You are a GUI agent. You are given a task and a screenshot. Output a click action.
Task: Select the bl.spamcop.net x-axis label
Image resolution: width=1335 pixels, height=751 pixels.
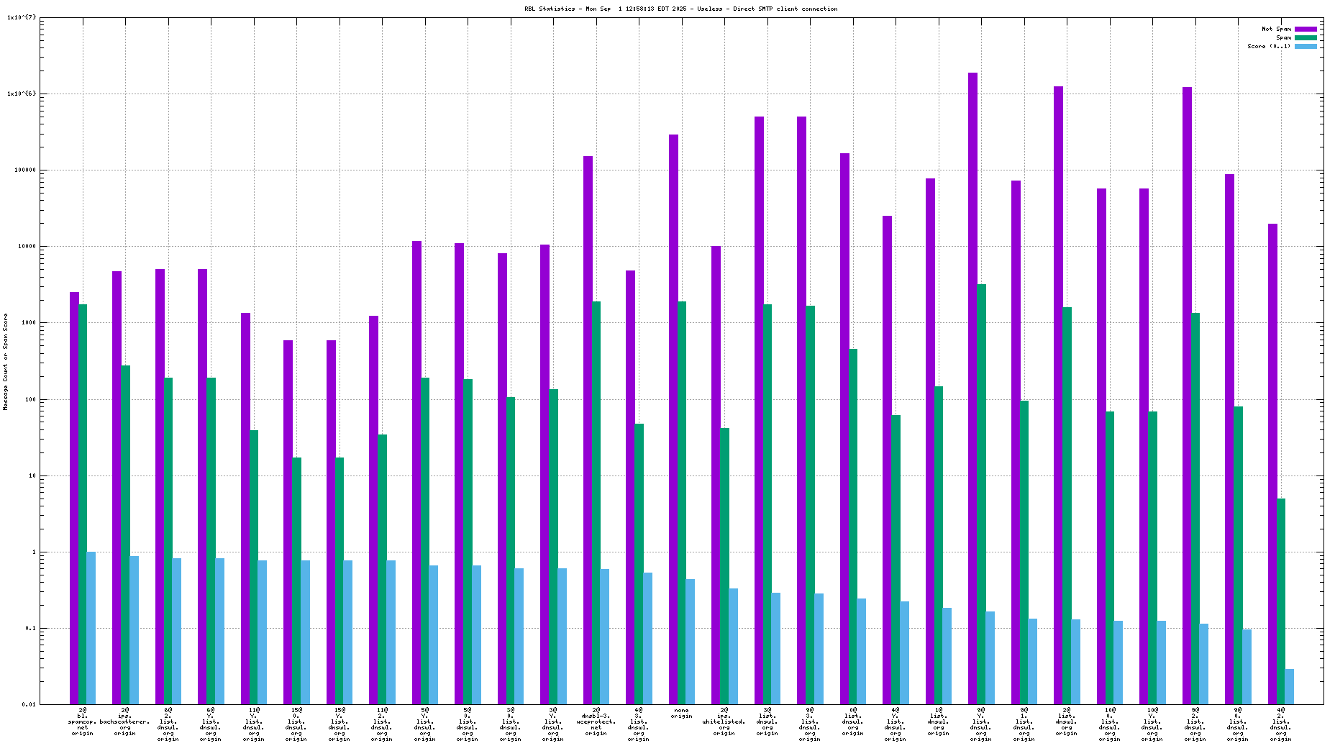[x=83, y=722]
